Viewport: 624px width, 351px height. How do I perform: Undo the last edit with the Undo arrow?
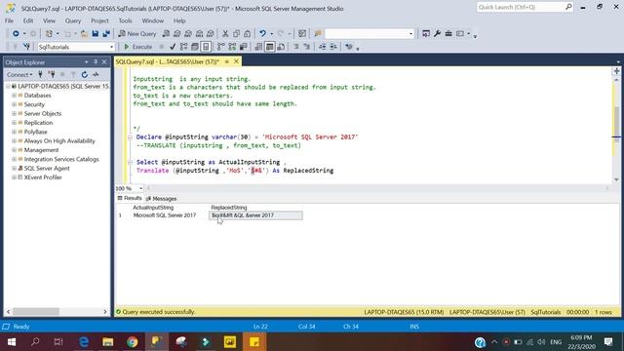coord(262,34)
